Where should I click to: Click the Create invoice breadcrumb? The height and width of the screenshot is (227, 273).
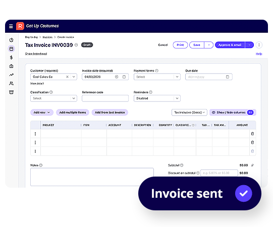[66, 37]
